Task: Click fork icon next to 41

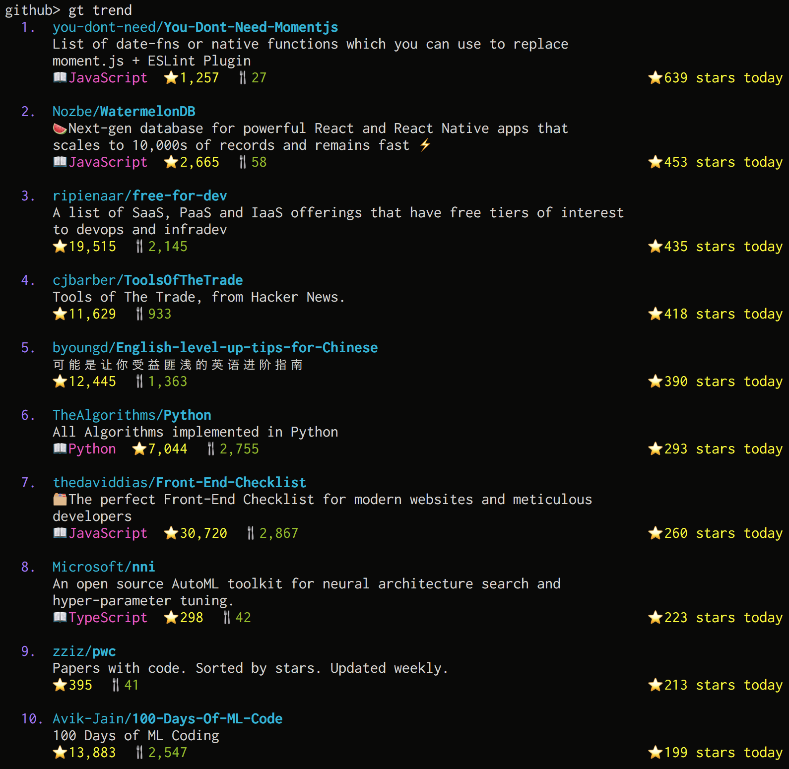Action: click(x=116, y=685)
